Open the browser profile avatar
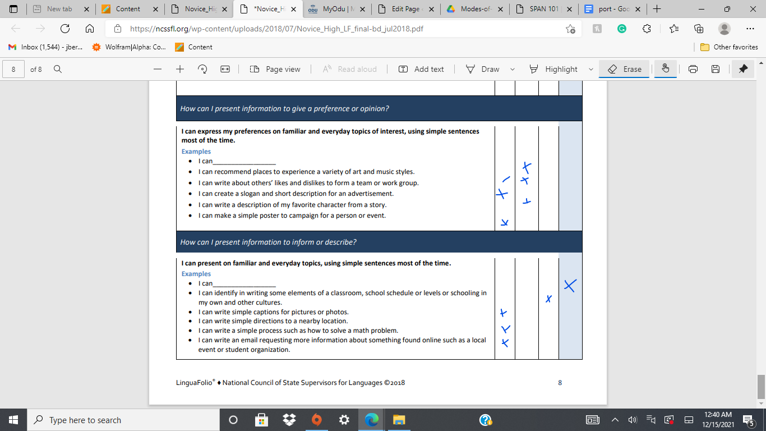The image size is (766, 431). click(725, 29)
